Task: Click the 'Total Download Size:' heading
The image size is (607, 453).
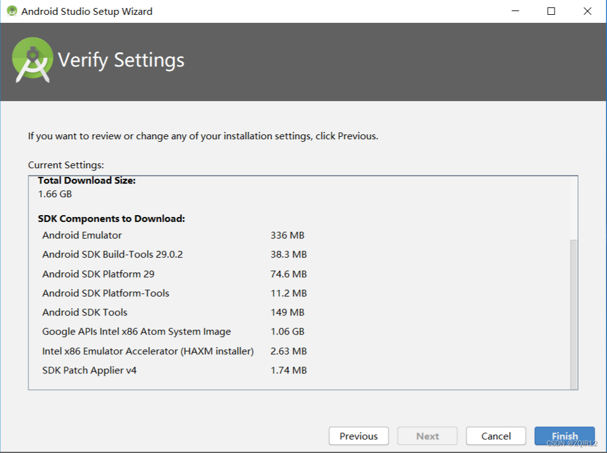Action: [87, 180]
